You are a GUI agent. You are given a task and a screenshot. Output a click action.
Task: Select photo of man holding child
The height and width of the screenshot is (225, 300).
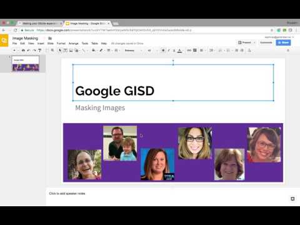click(120, 143)
